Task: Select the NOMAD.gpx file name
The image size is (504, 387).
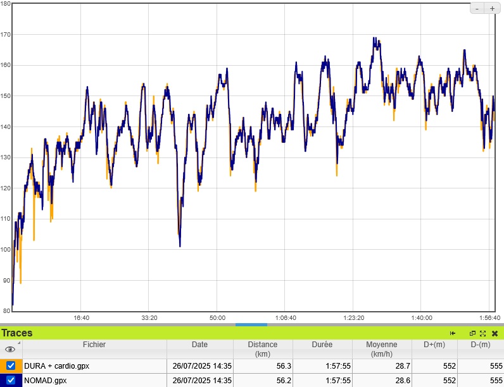Action: 45,381
